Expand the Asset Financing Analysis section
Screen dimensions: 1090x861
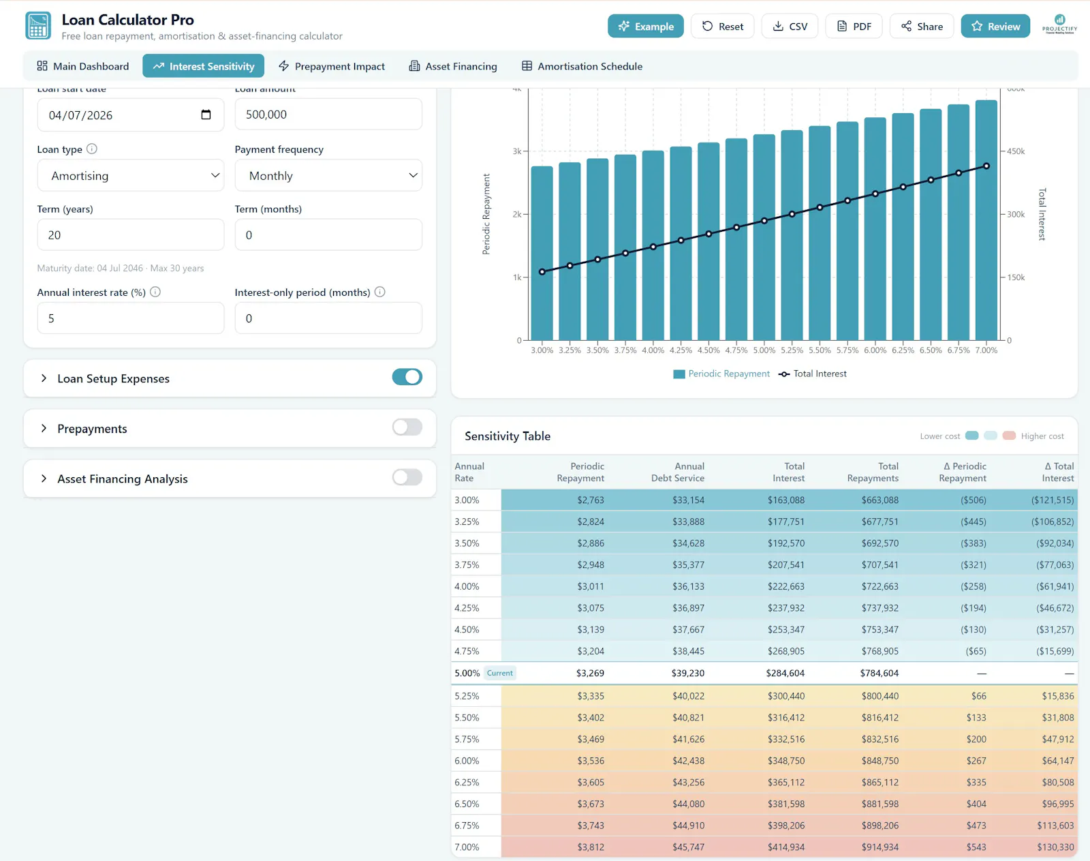[x=44, y=479]
